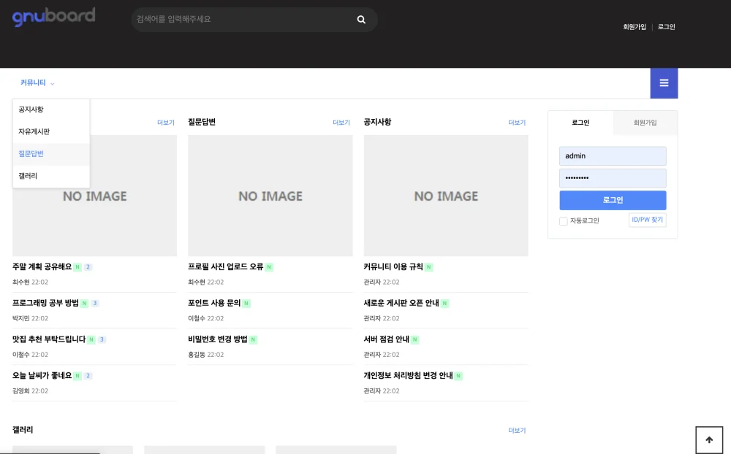Click comment count badge on 주말 계획 공유해요
This screenshot has width=731, height=454.
(x=88, y=267)
